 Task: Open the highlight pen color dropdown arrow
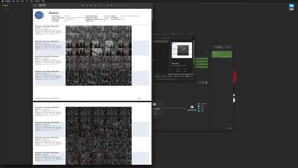104,6
